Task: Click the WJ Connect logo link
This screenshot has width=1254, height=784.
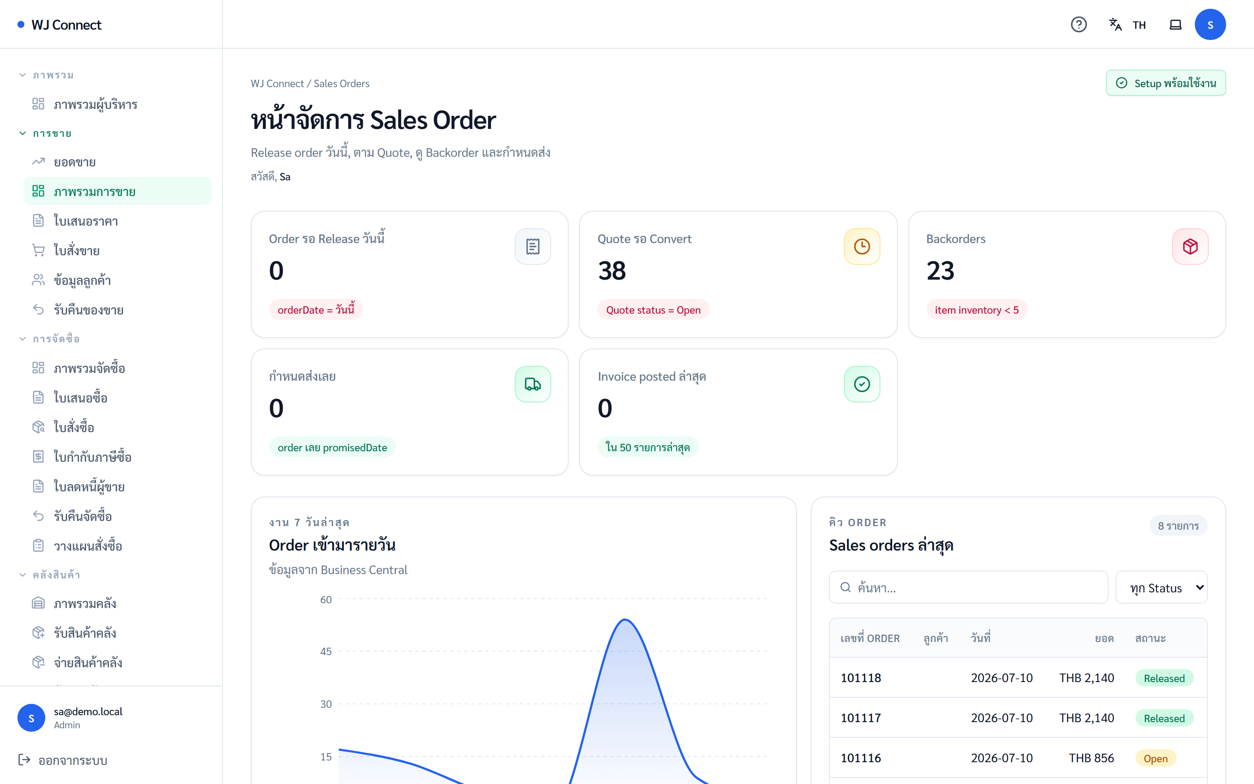Action: click(60, 25)
